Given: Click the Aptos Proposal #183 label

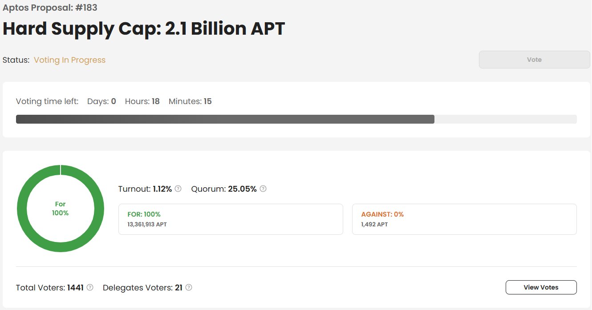Looking at the screenshot, I should [50, 8].
